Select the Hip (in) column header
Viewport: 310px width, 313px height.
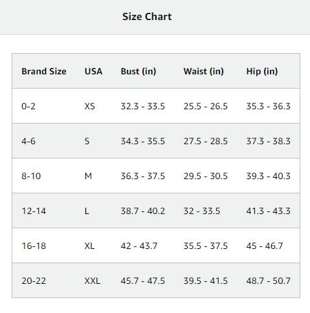262,71
